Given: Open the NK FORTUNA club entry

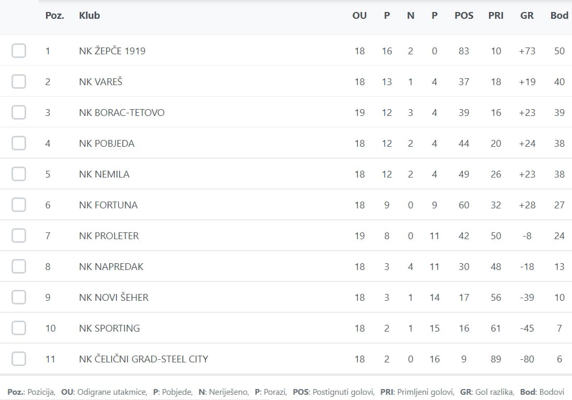Looking at the screenshot, I should tap(108, 205).
